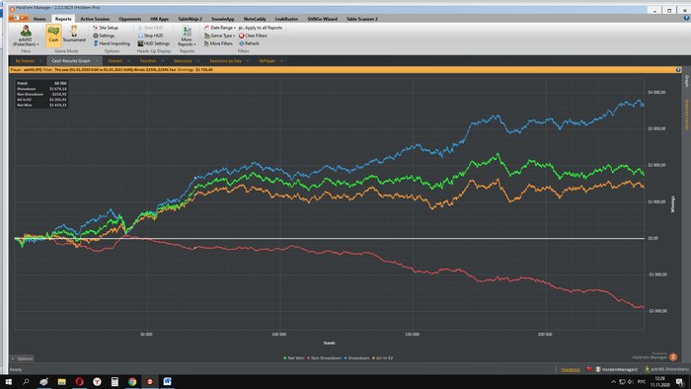Viewport: 691px width, 389px height.
Task: Close the Sessions report tab
Action: pos(198,61)
